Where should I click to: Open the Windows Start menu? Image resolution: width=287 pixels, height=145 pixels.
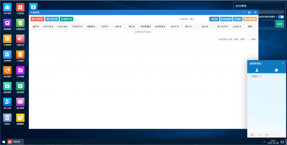(x=4, y=142)
